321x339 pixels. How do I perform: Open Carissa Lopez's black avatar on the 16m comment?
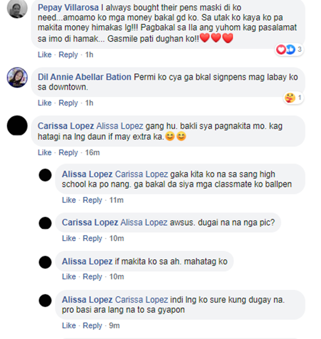tap(17, 126)
